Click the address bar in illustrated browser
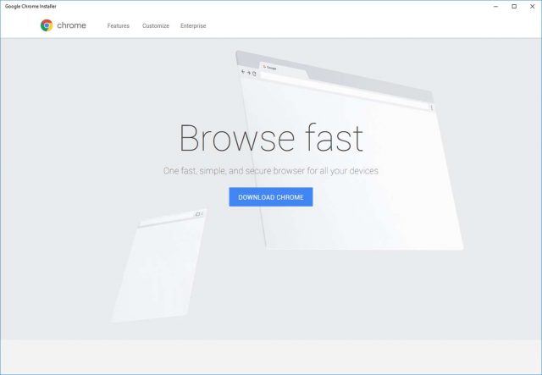Screen dimensions: 542x375 pos(339,90)
